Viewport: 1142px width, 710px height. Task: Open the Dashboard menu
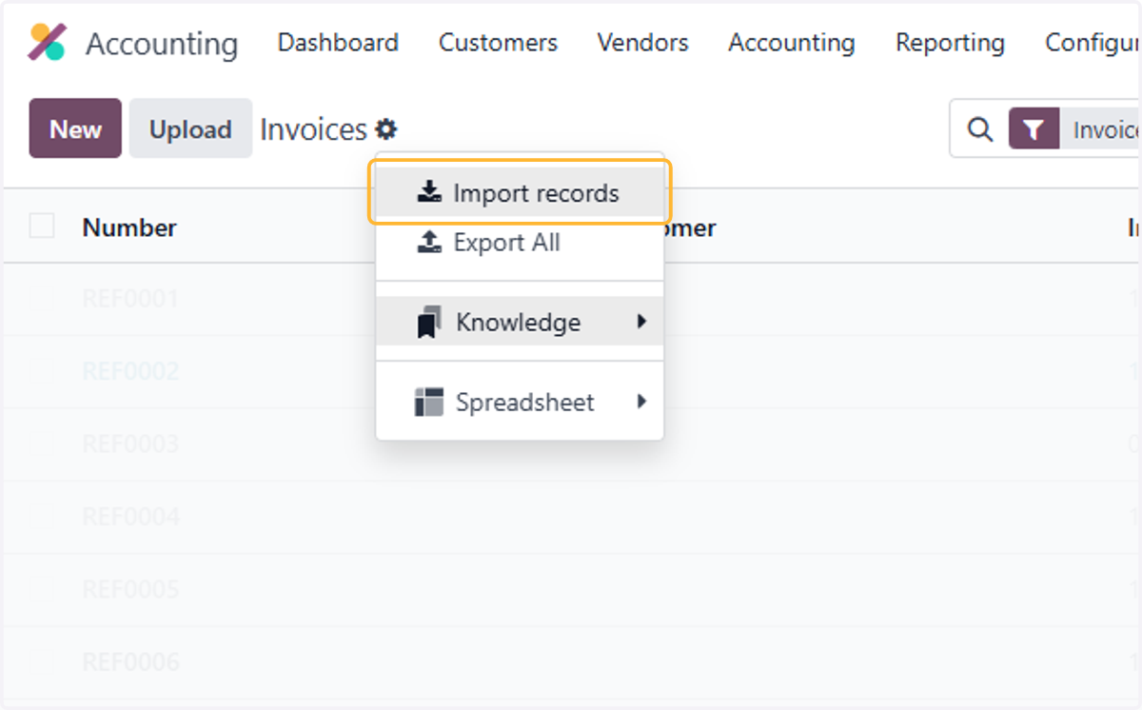(x=338, y=43)
